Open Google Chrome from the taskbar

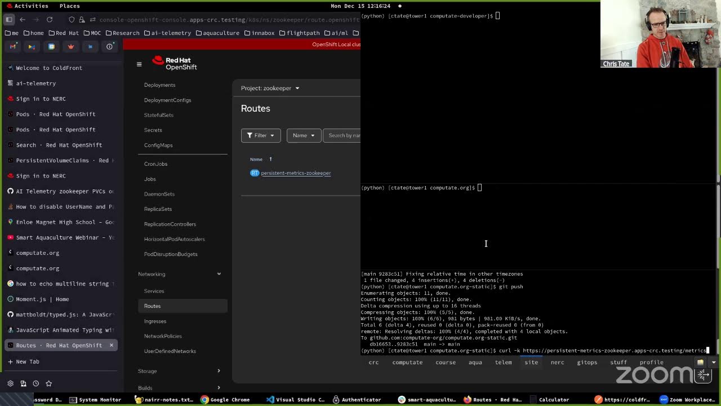pyautogui.click(x=224, y=400)
